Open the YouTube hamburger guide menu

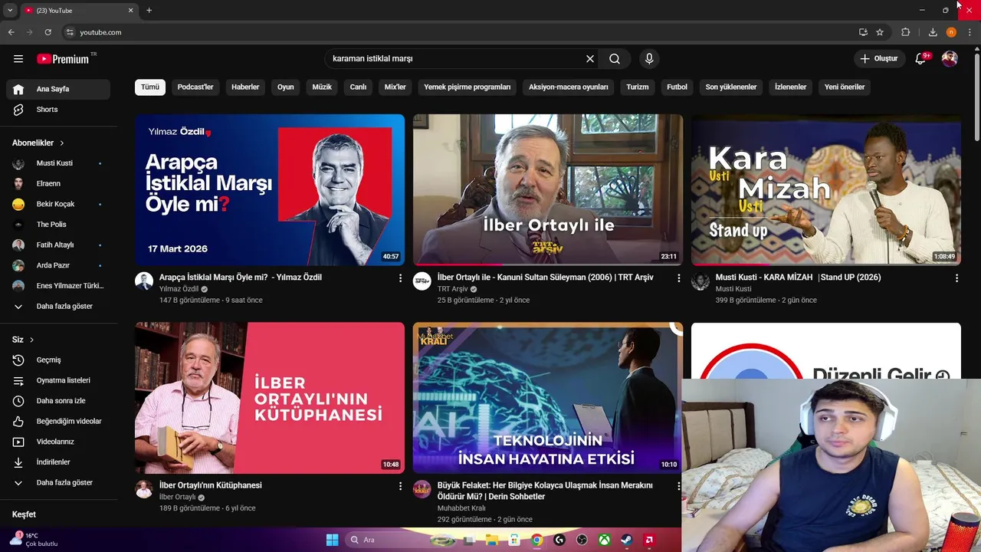18,59
